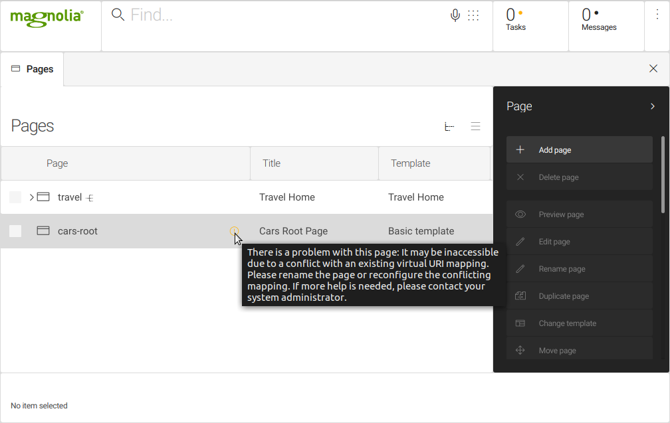Select the Travel Home title cell
The height and width of the screenshot is (423, 670).
(x=287, y=197)
